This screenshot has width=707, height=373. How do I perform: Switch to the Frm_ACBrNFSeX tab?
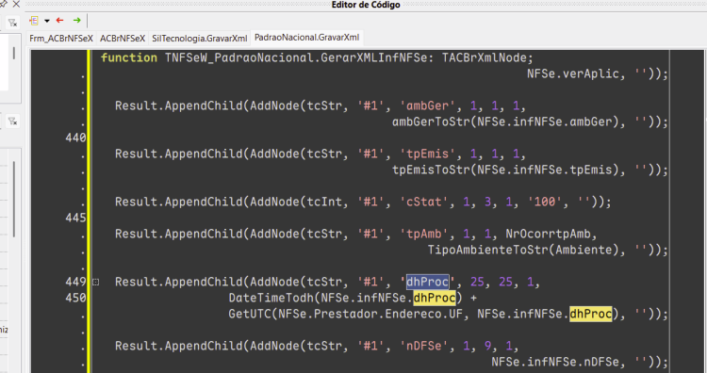point(61,39)
